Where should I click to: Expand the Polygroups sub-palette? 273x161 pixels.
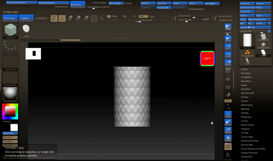point(246,117)
